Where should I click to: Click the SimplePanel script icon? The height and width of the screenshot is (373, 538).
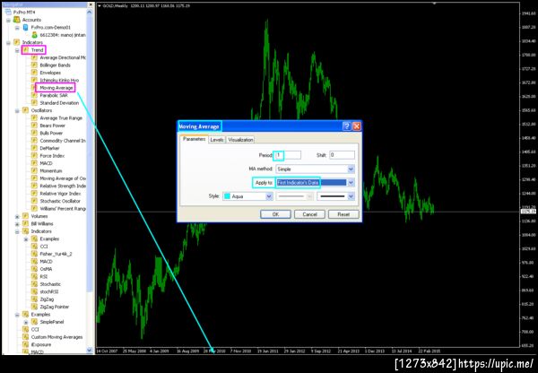tap(34, 322)
